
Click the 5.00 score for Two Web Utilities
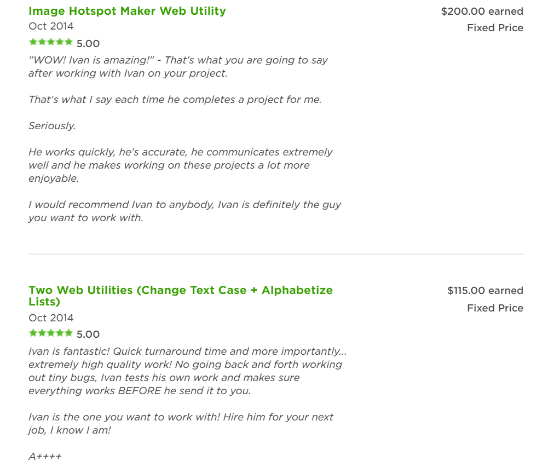(88, 334)
